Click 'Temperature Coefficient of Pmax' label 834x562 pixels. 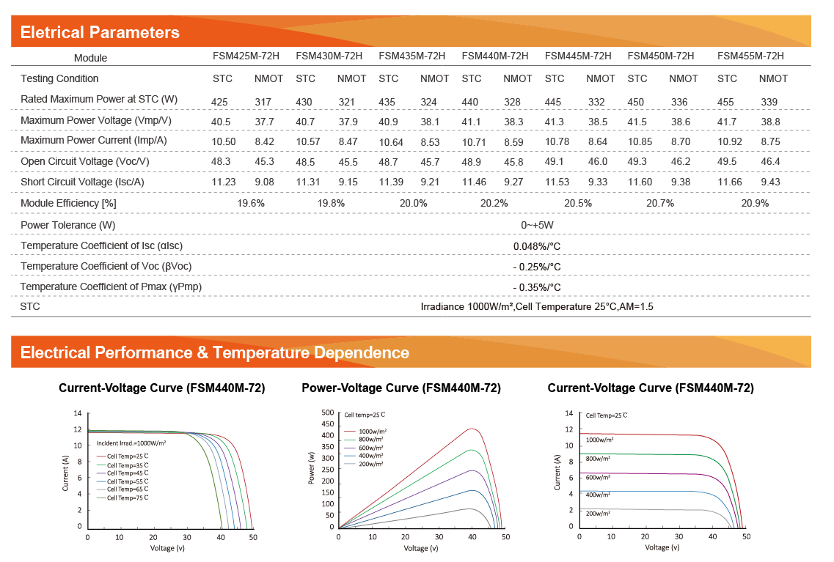tap(111, 286)
